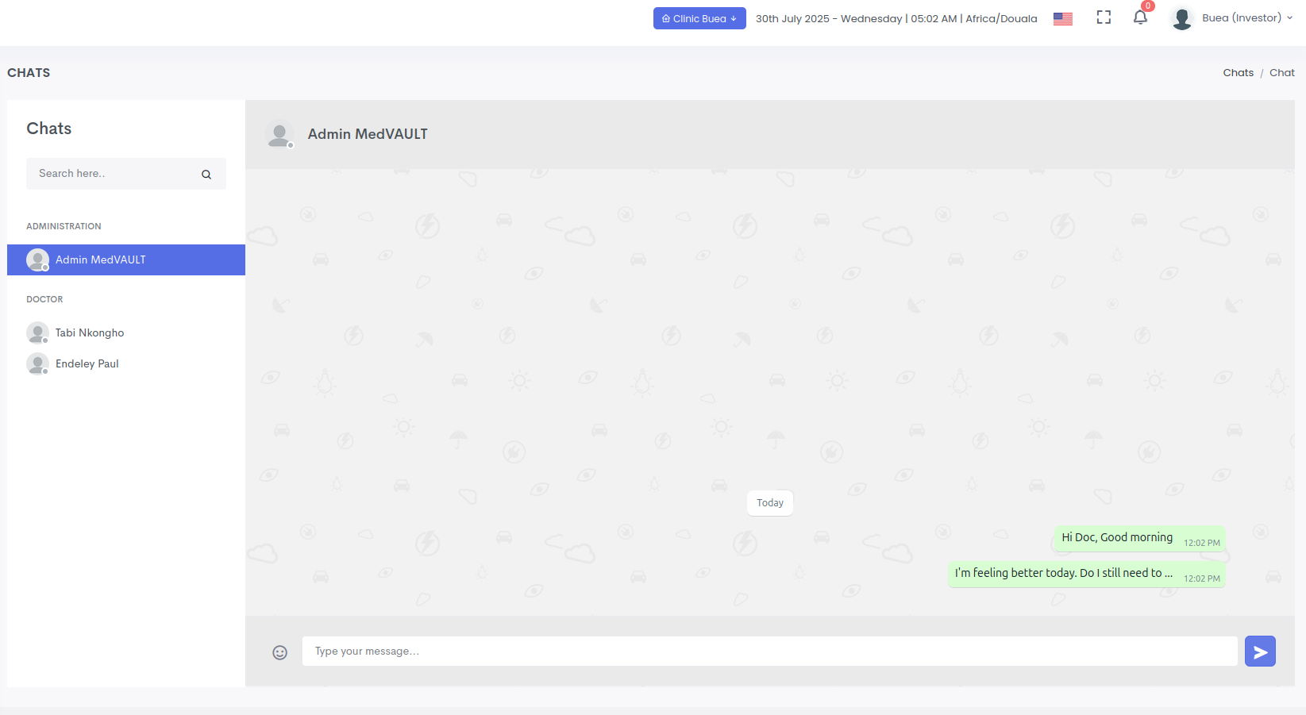Screen dimensions: 1306x715
Task: Start a chat with Tabi Nkongho
Action: pos(90,333)
